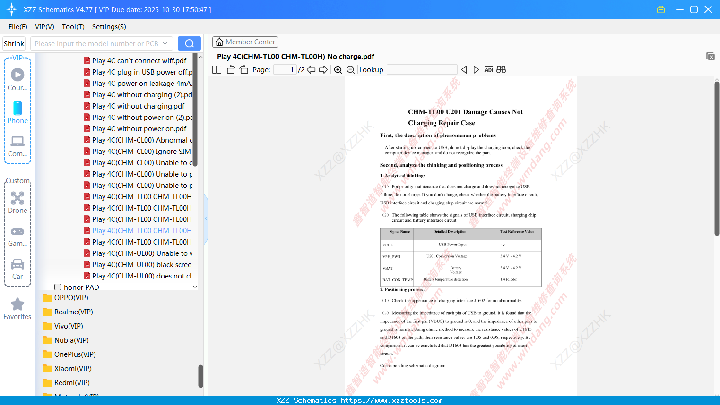Click the Shrink button
The width and height of the screenshot is (720, 405).
(14, 43)
